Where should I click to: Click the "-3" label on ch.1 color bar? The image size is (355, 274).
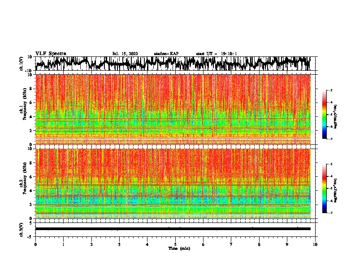point(331,90)
